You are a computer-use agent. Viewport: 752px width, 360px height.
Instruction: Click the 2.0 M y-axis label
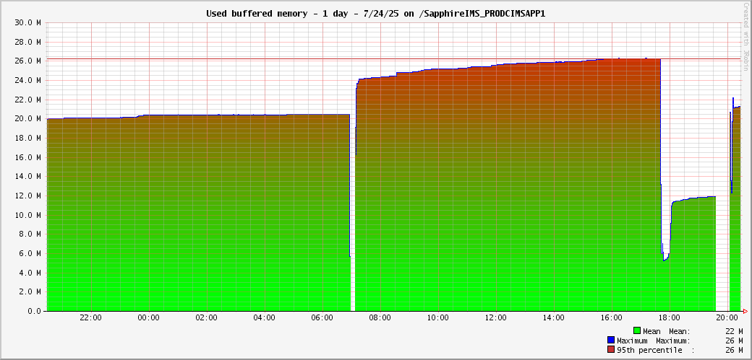[30, 291]
